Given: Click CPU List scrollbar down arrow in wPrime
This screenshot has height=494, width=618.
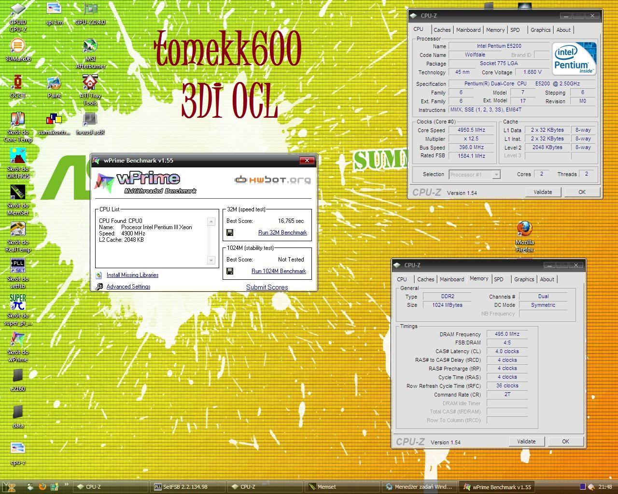Looking at the screenshot, I should point(211,261).
